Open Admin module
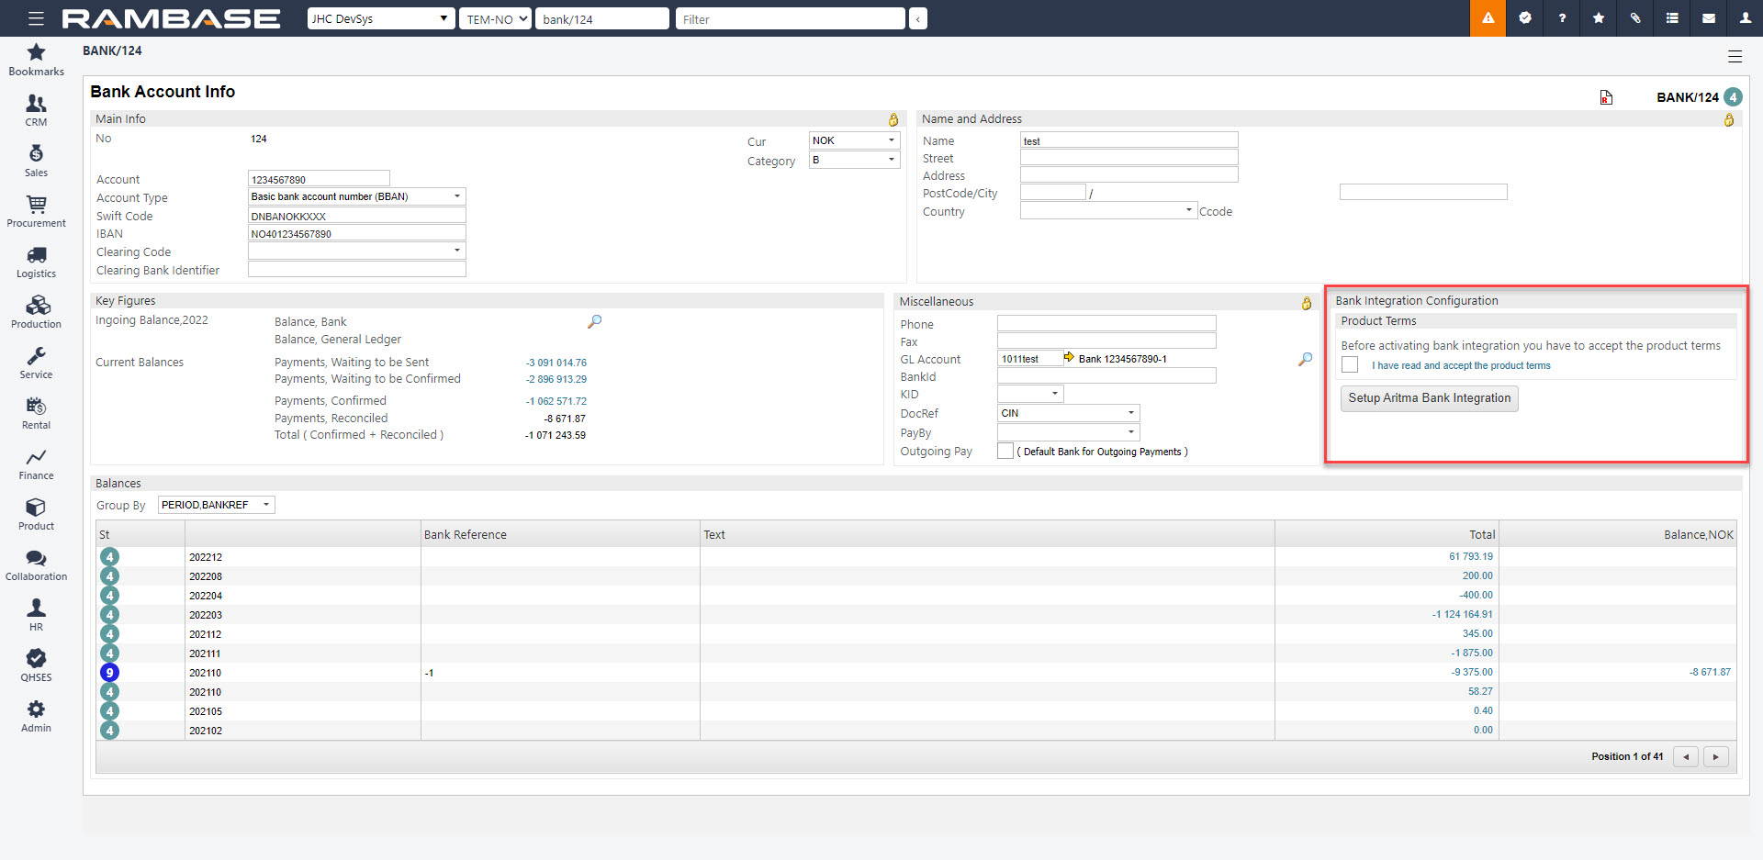The image size is (1763, 860). tap(36, 716)
